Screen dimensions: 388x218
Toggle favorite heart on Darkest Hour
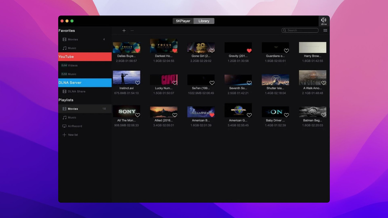coord(175,51)
